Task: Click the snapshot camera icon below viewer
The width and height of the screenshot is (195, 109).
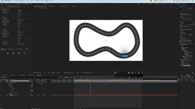Action: (x=53, y=73)
